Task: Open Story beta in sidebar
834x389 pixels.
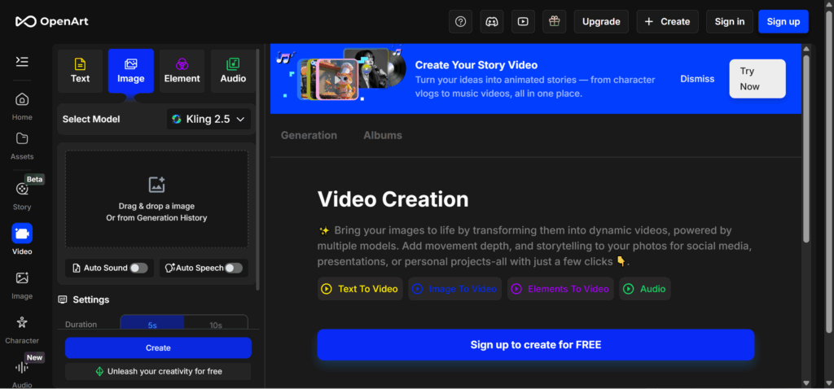Action: [x=22, y=194]
